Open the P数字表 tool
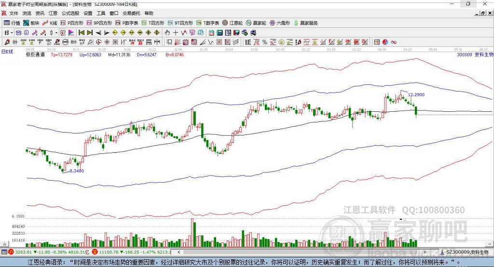Screen dimensions: 494x267 click(127, 23)
